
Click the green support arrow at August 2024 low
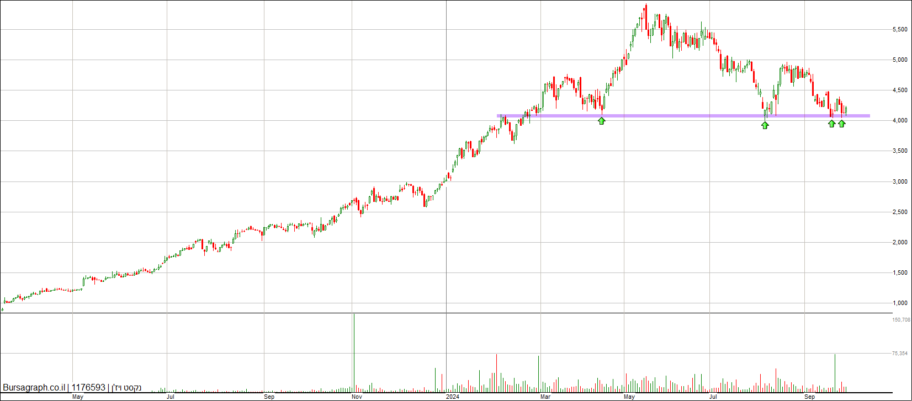tap(765, 125)
